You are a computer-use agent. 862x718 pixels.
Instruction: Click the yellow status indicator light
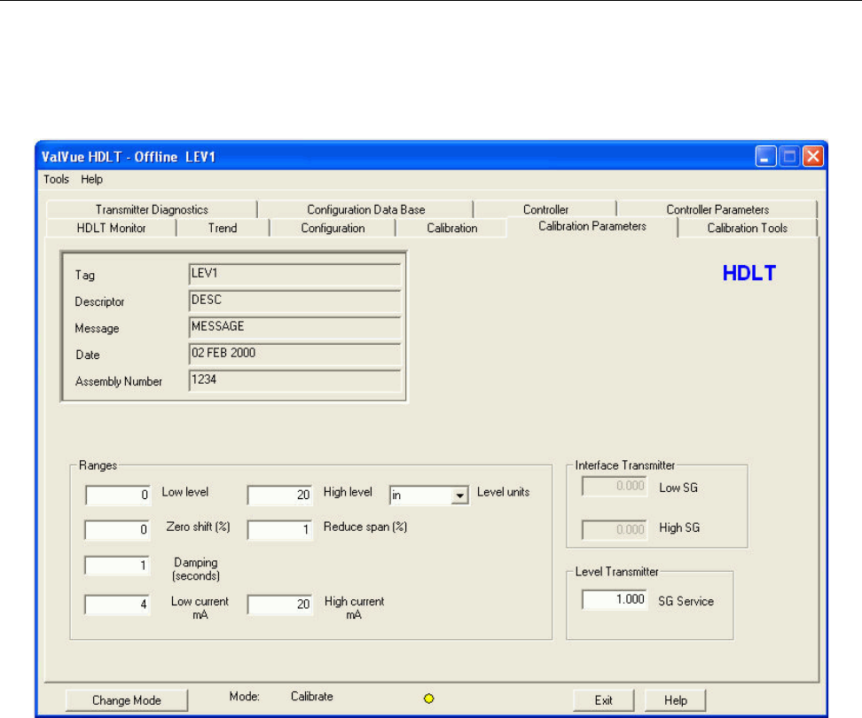point(429,698)
